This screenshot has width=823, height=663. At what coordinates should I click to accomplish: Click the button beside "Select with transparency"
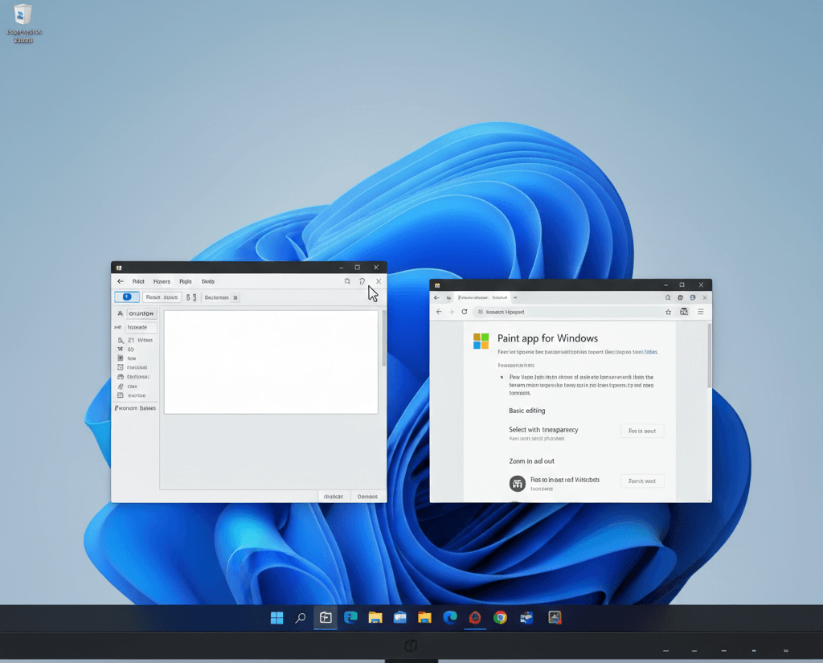tap(642, 431)
